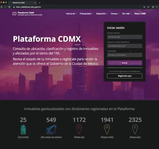Click the browser forward arrow

click(x=5, y=7)
